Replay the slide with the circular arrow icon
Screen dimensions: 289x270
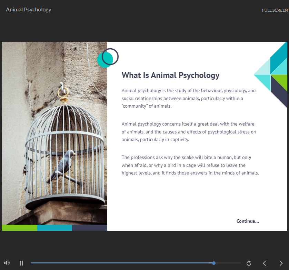coord(249,263)
